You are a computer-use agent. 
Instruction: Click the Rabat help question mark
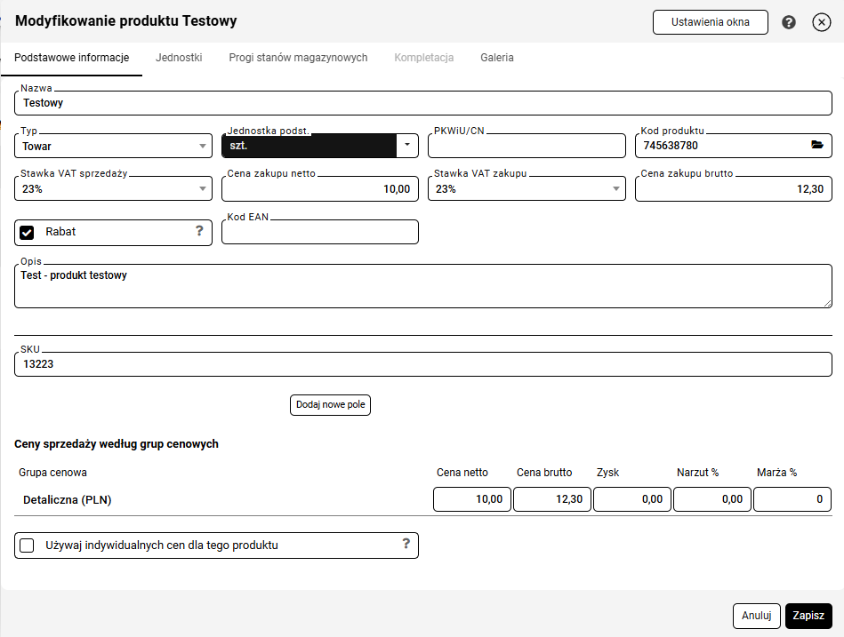pos(199,231)
